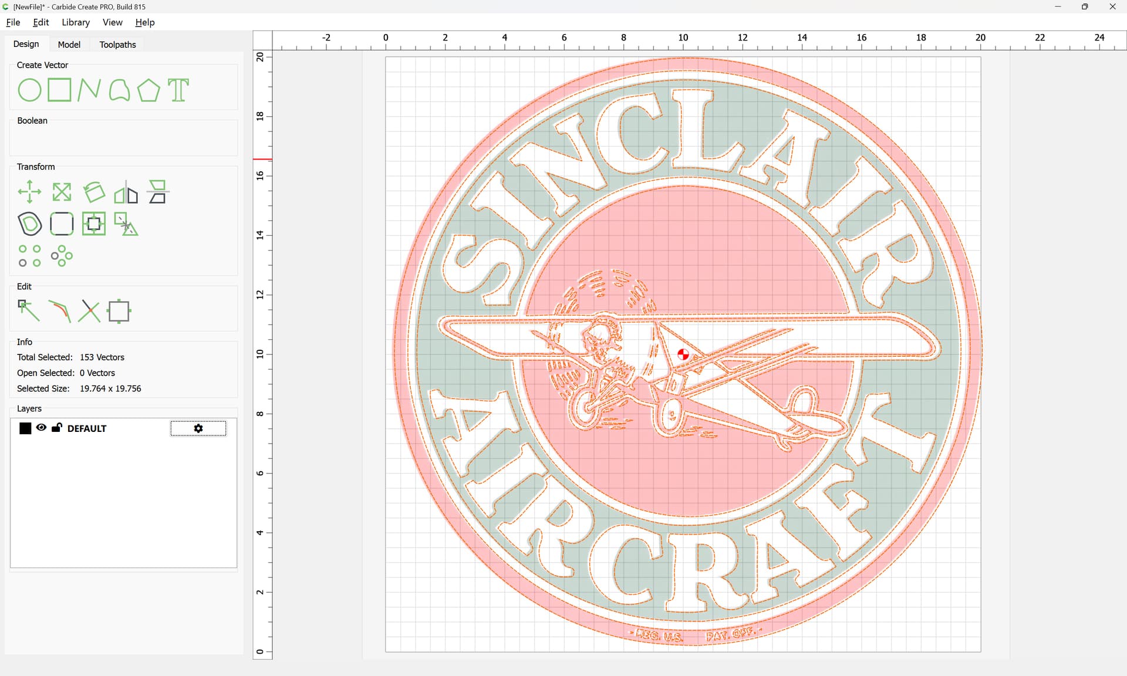Activate the Scale shapes transform icon
Viewport: 1127px width, 676px height.
(126, 224)
